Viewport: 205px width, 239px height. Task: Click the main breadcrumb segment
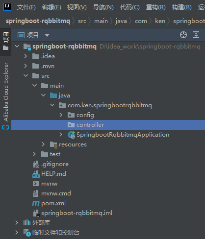101,21
